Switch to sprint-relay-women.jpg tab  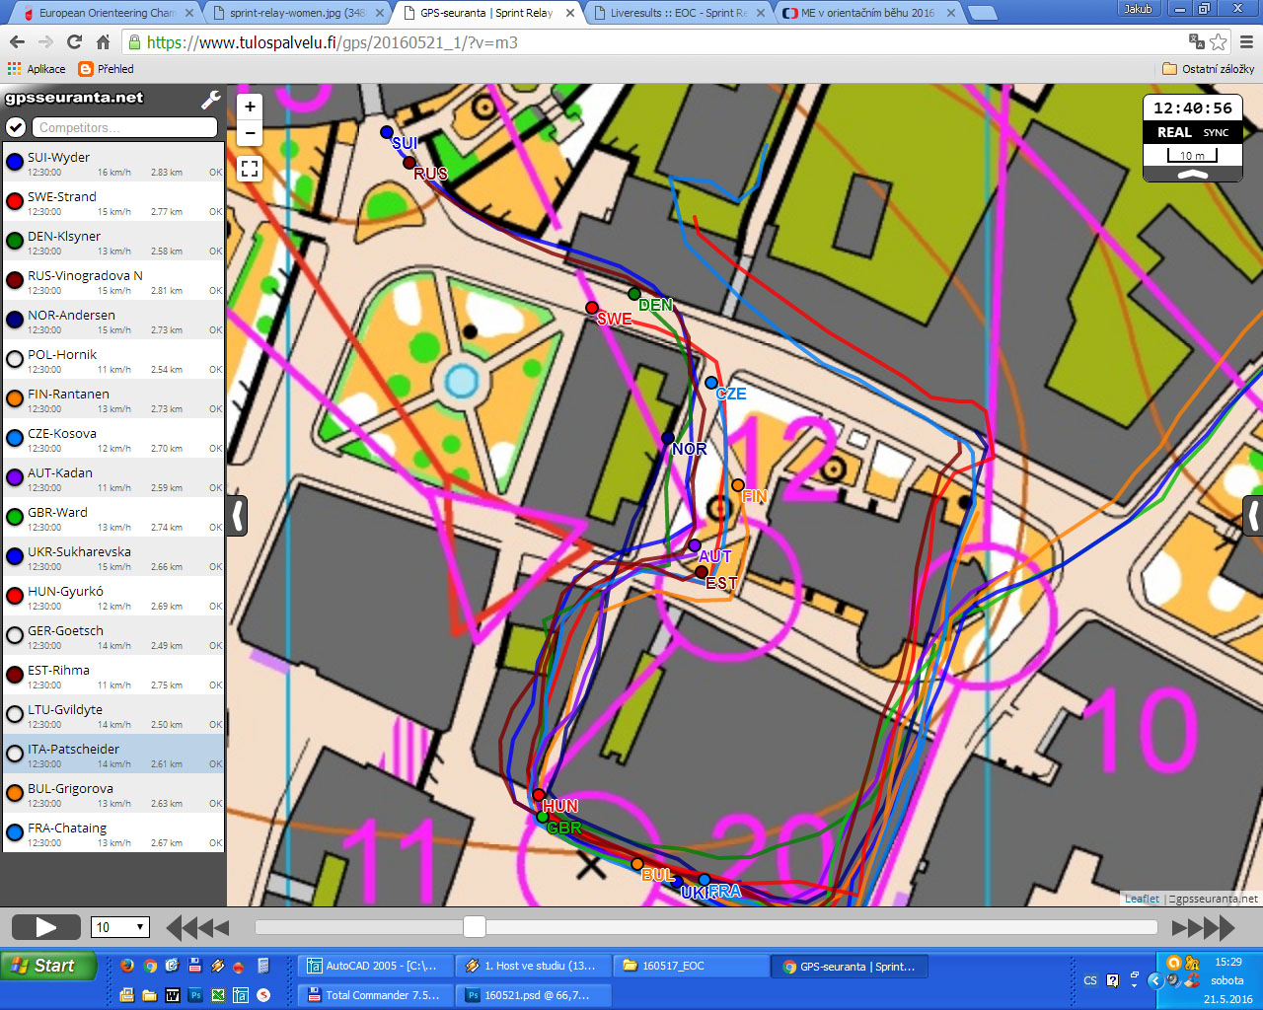[x=296, y=13]
